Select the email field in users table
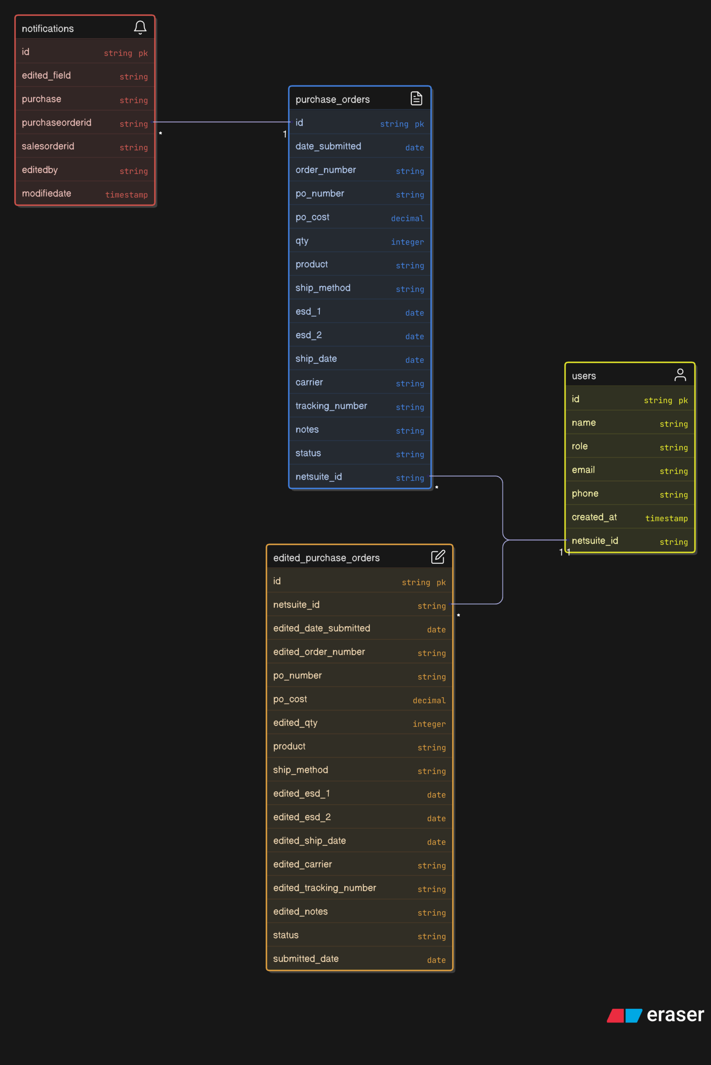This screenshot has height=1065, width=711. pyautogui.click(x=629, y=470)
